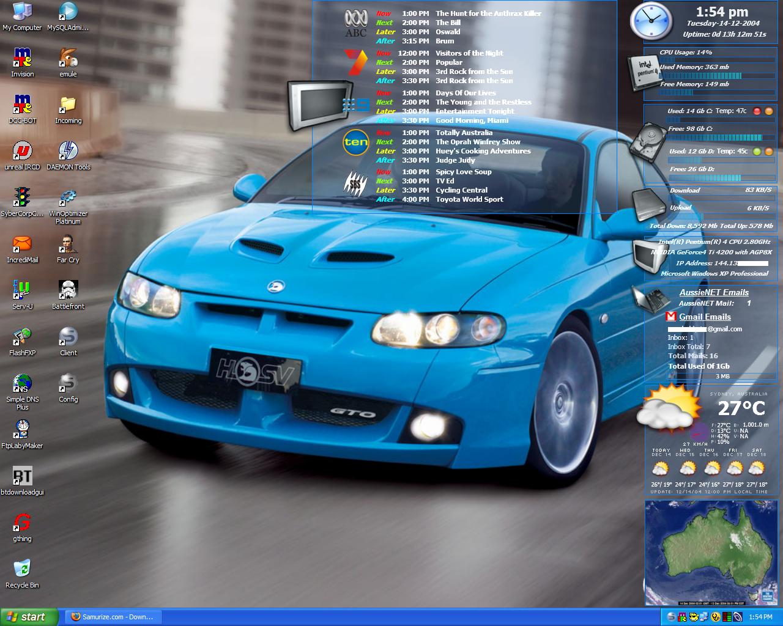Open the My Computer desktop icon
Image resolution: width=783 pixels, height=626 pixels.
pyautogui.click(x=22, y=17)
